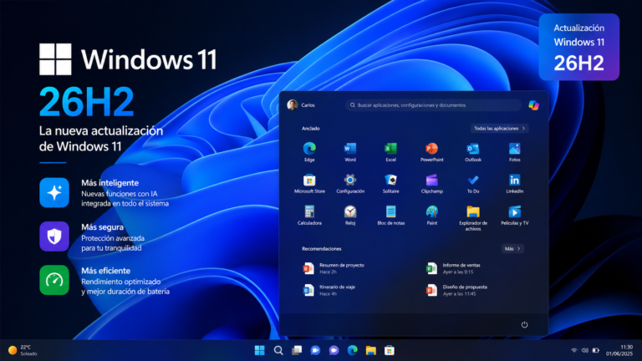642x361 pixels.
Task: Open Outlook pinned app
Action: pos(473,152)
